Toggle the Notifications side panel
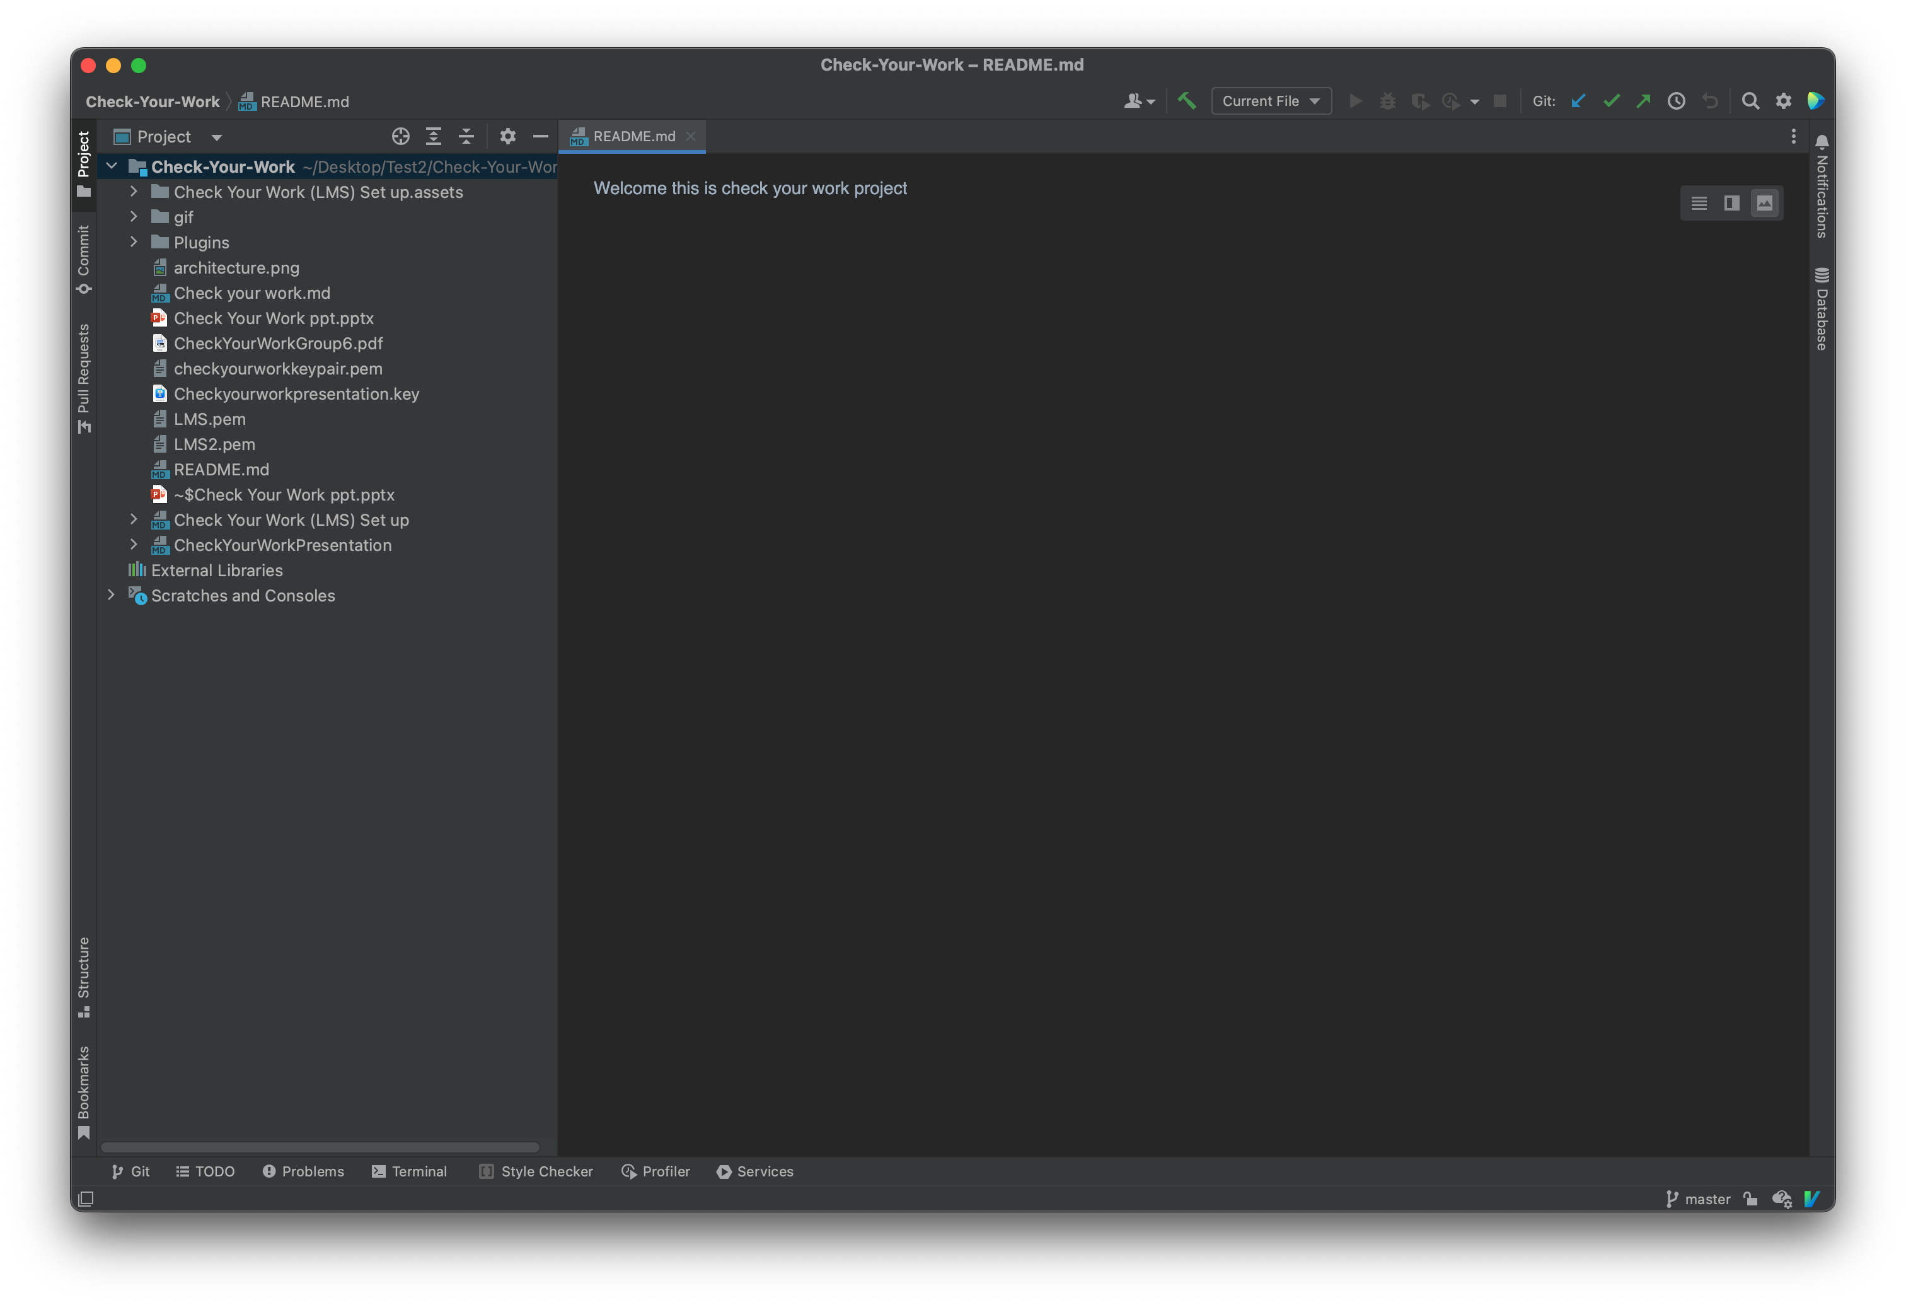 (x=1822, y=186)
